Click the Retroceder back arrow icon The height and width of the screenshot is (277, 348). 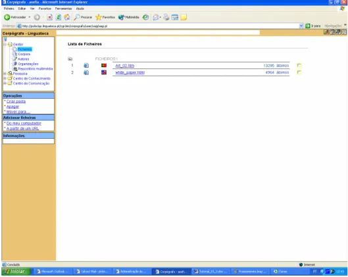7,17
